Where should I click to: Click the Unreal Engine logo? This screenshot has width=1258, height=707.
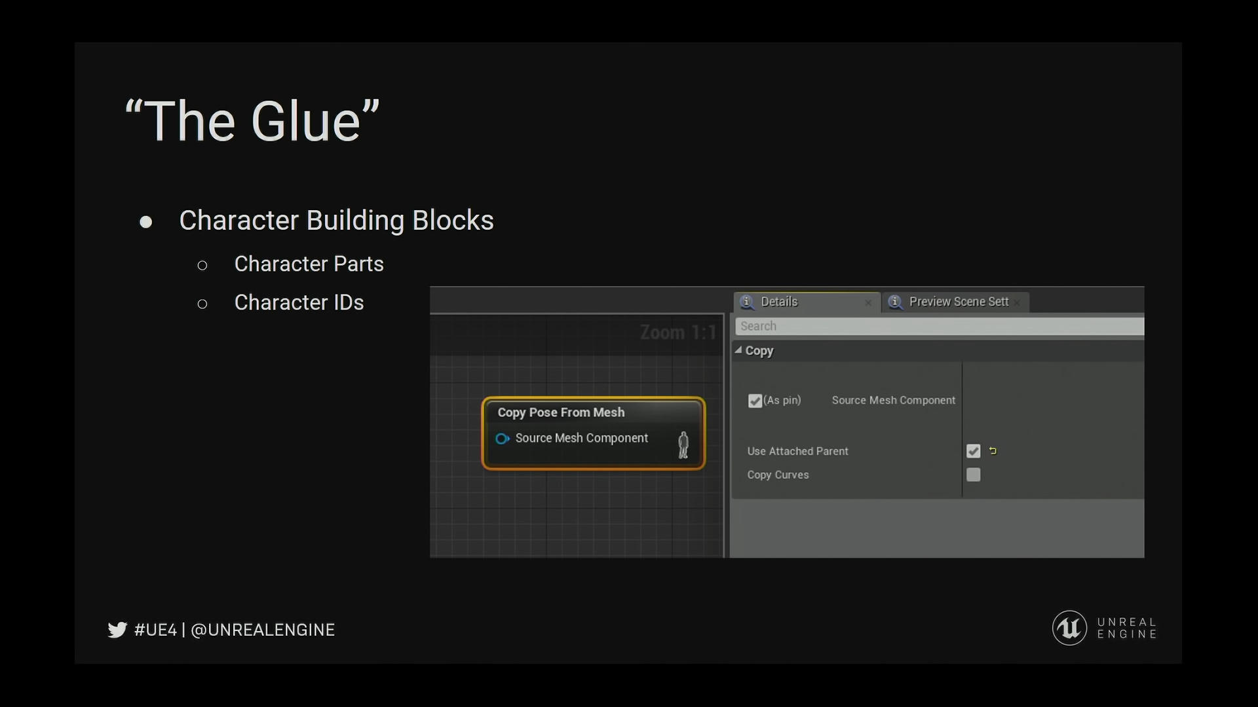tap(1069, 628)
